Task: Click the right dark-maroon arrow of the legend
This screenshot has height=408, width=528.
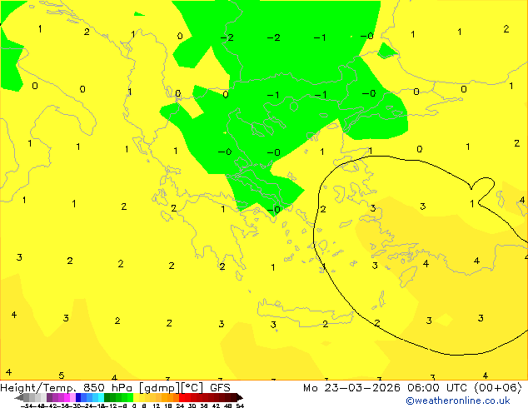Action: click(x=240, y=397)
